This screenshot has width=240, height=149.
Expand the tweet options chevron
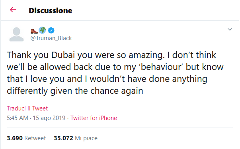click(230, 29)
